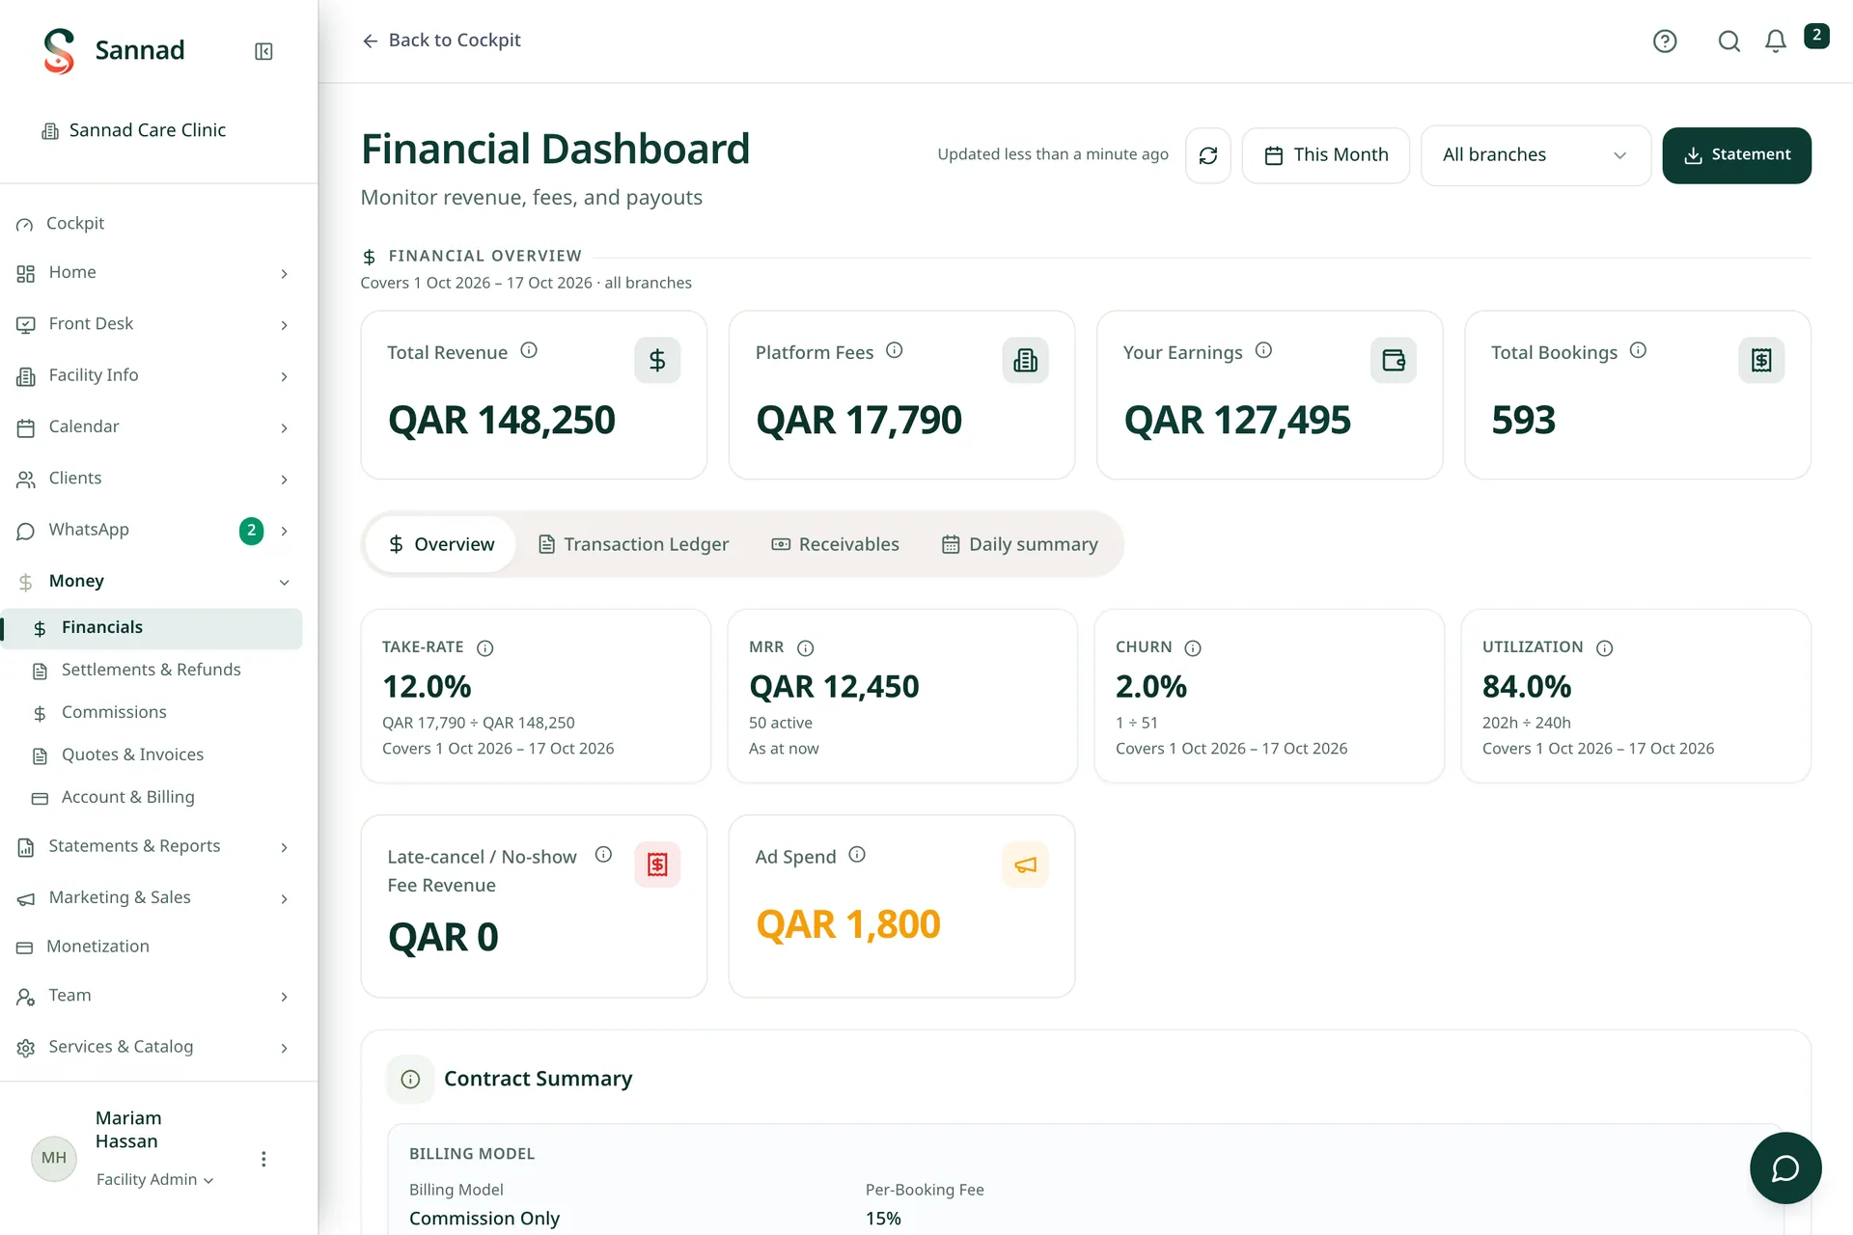Open Facility Admin role dropdown
The width and height of the screenshot is (1853, 1235).
click(154, 1179)
